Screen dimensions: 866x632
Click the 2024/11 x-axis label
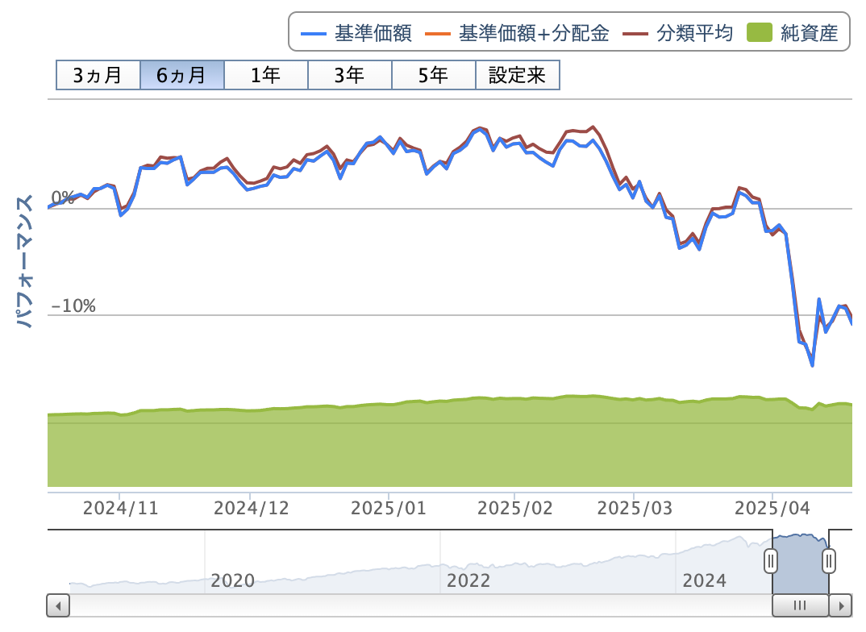click(120, 508)
